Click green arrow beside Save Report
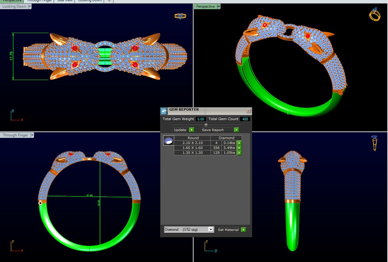Screen dimensions: 388x262 236,130
